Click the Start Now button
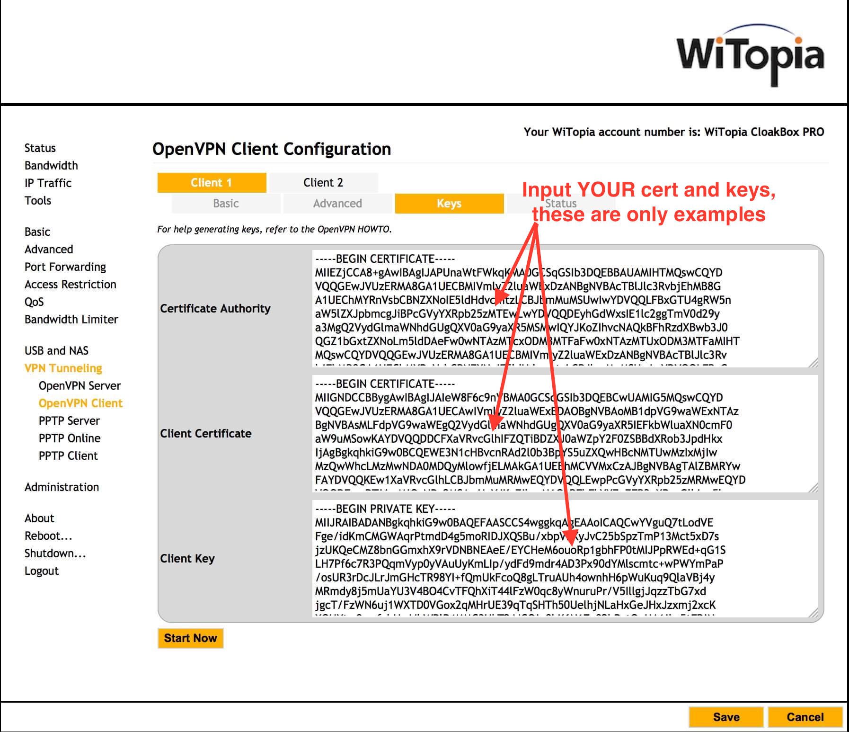Image resolution: width=849 pixels, height=732 pixels. (x=190, y=638)
